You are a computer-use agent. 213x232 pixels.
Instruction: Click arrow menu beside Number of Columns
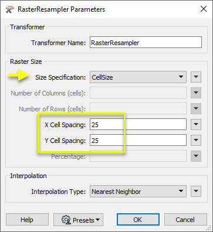coord(196,93)
